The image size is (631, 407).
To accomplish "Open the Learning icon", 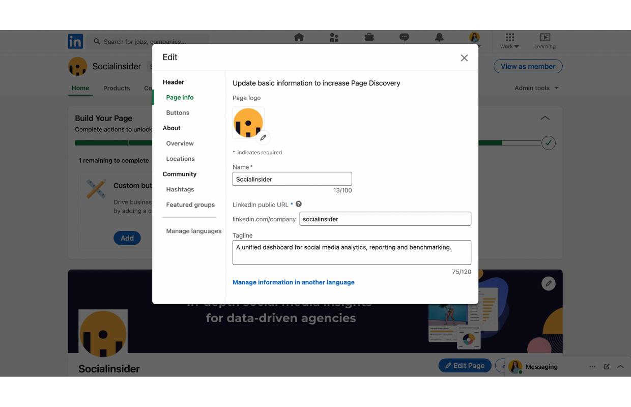I will pos(545,41).
